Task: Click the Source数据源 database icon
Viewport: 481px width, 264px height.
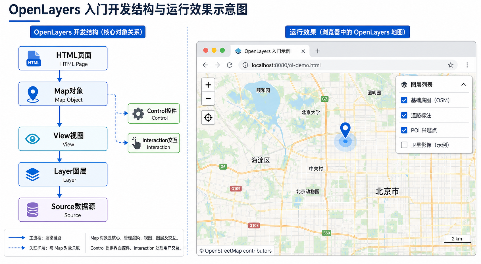Action: [33, 210]
